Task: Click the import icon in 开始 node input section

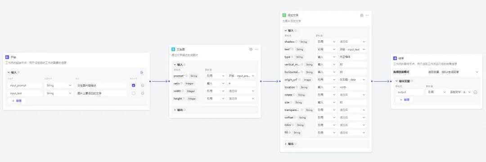Action: click(x=142, y=72)
